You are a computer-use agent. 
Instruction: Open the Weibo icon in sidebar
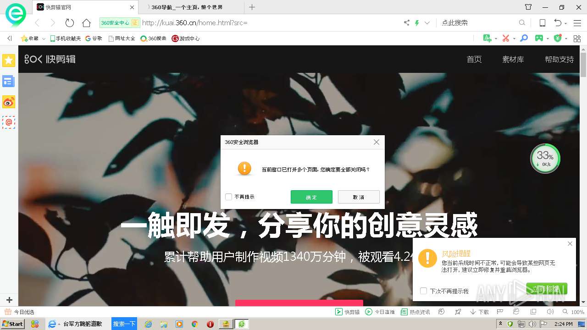[9, 102]
